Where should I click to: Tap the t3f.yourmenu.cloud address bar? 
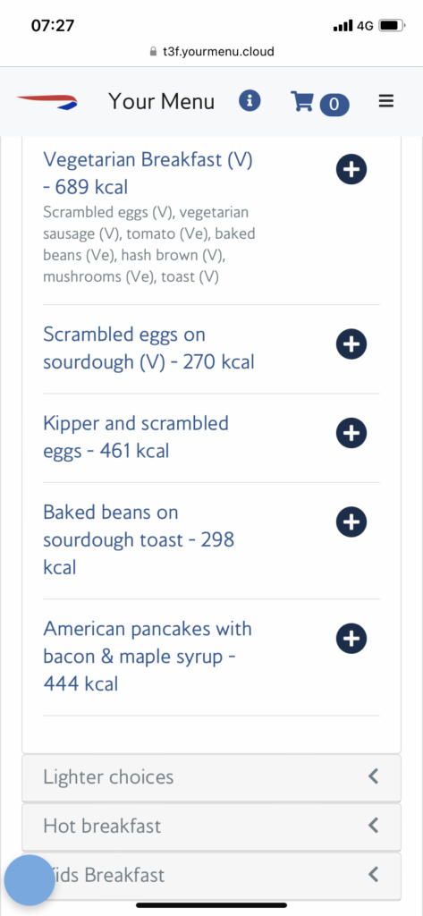[211, 51]
